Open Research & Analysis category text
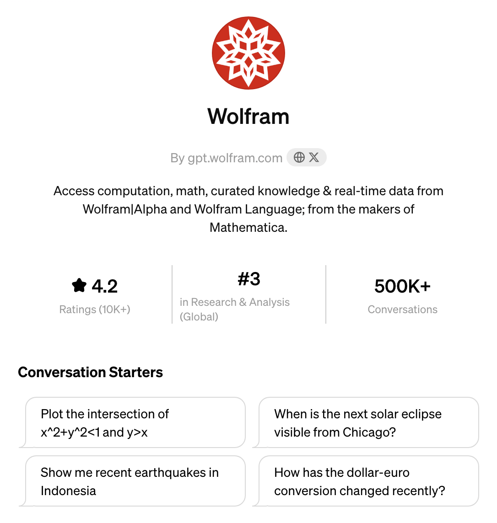Image resolution: width=497 pixels, height=523 pixels. click(235, 302)
